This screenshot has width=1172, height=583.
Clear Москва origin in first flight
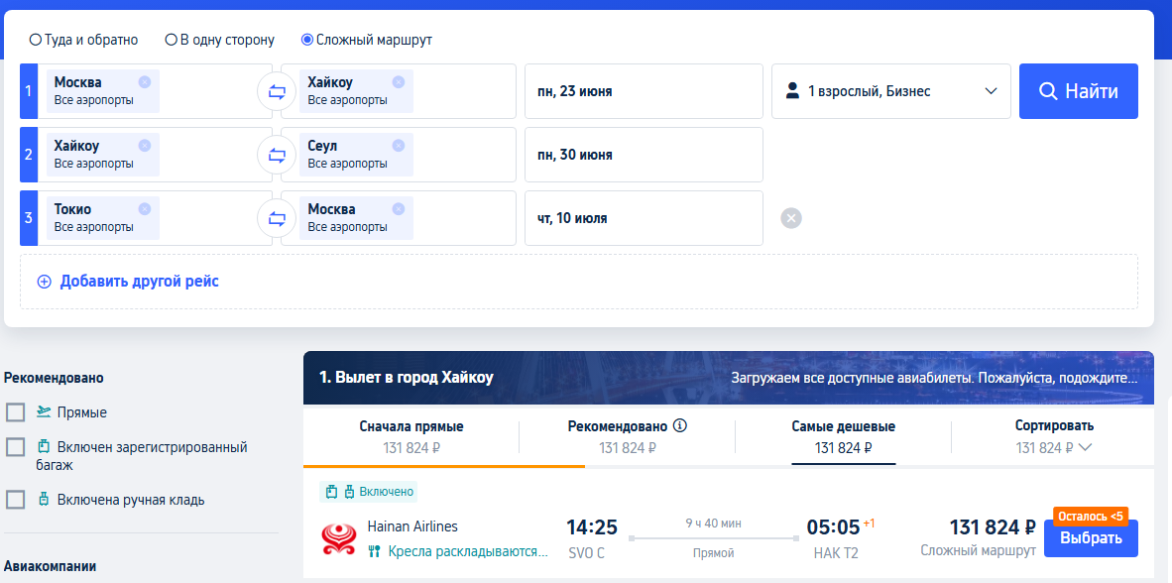(144, 82)
